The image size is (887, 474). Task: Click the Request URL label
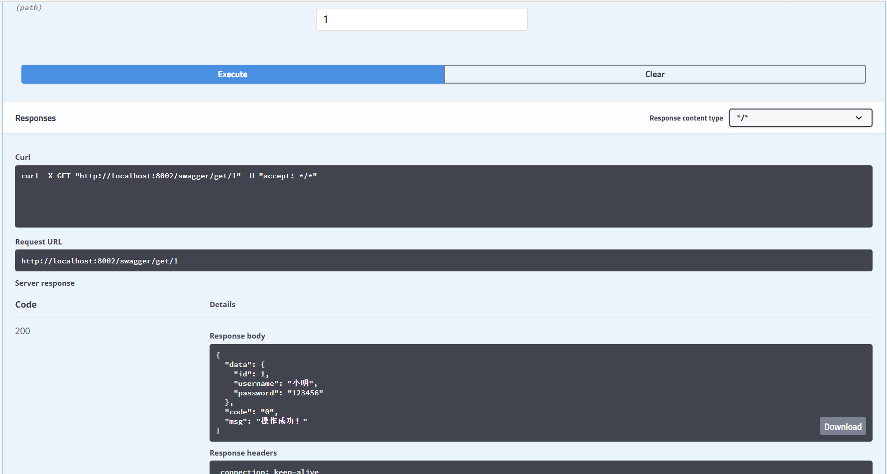pyautogui.click(x=38, y=241)
